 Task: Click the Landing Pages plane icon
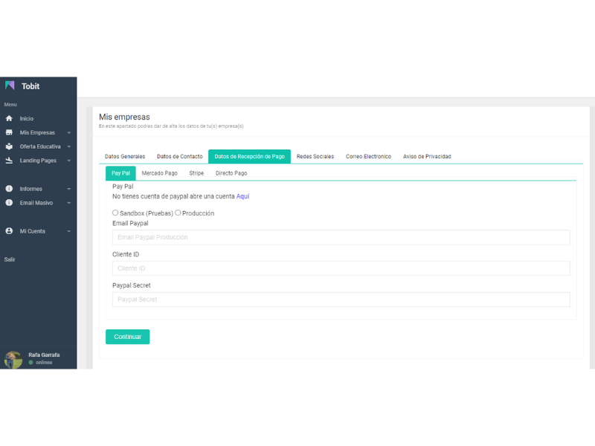click(9, 161)
